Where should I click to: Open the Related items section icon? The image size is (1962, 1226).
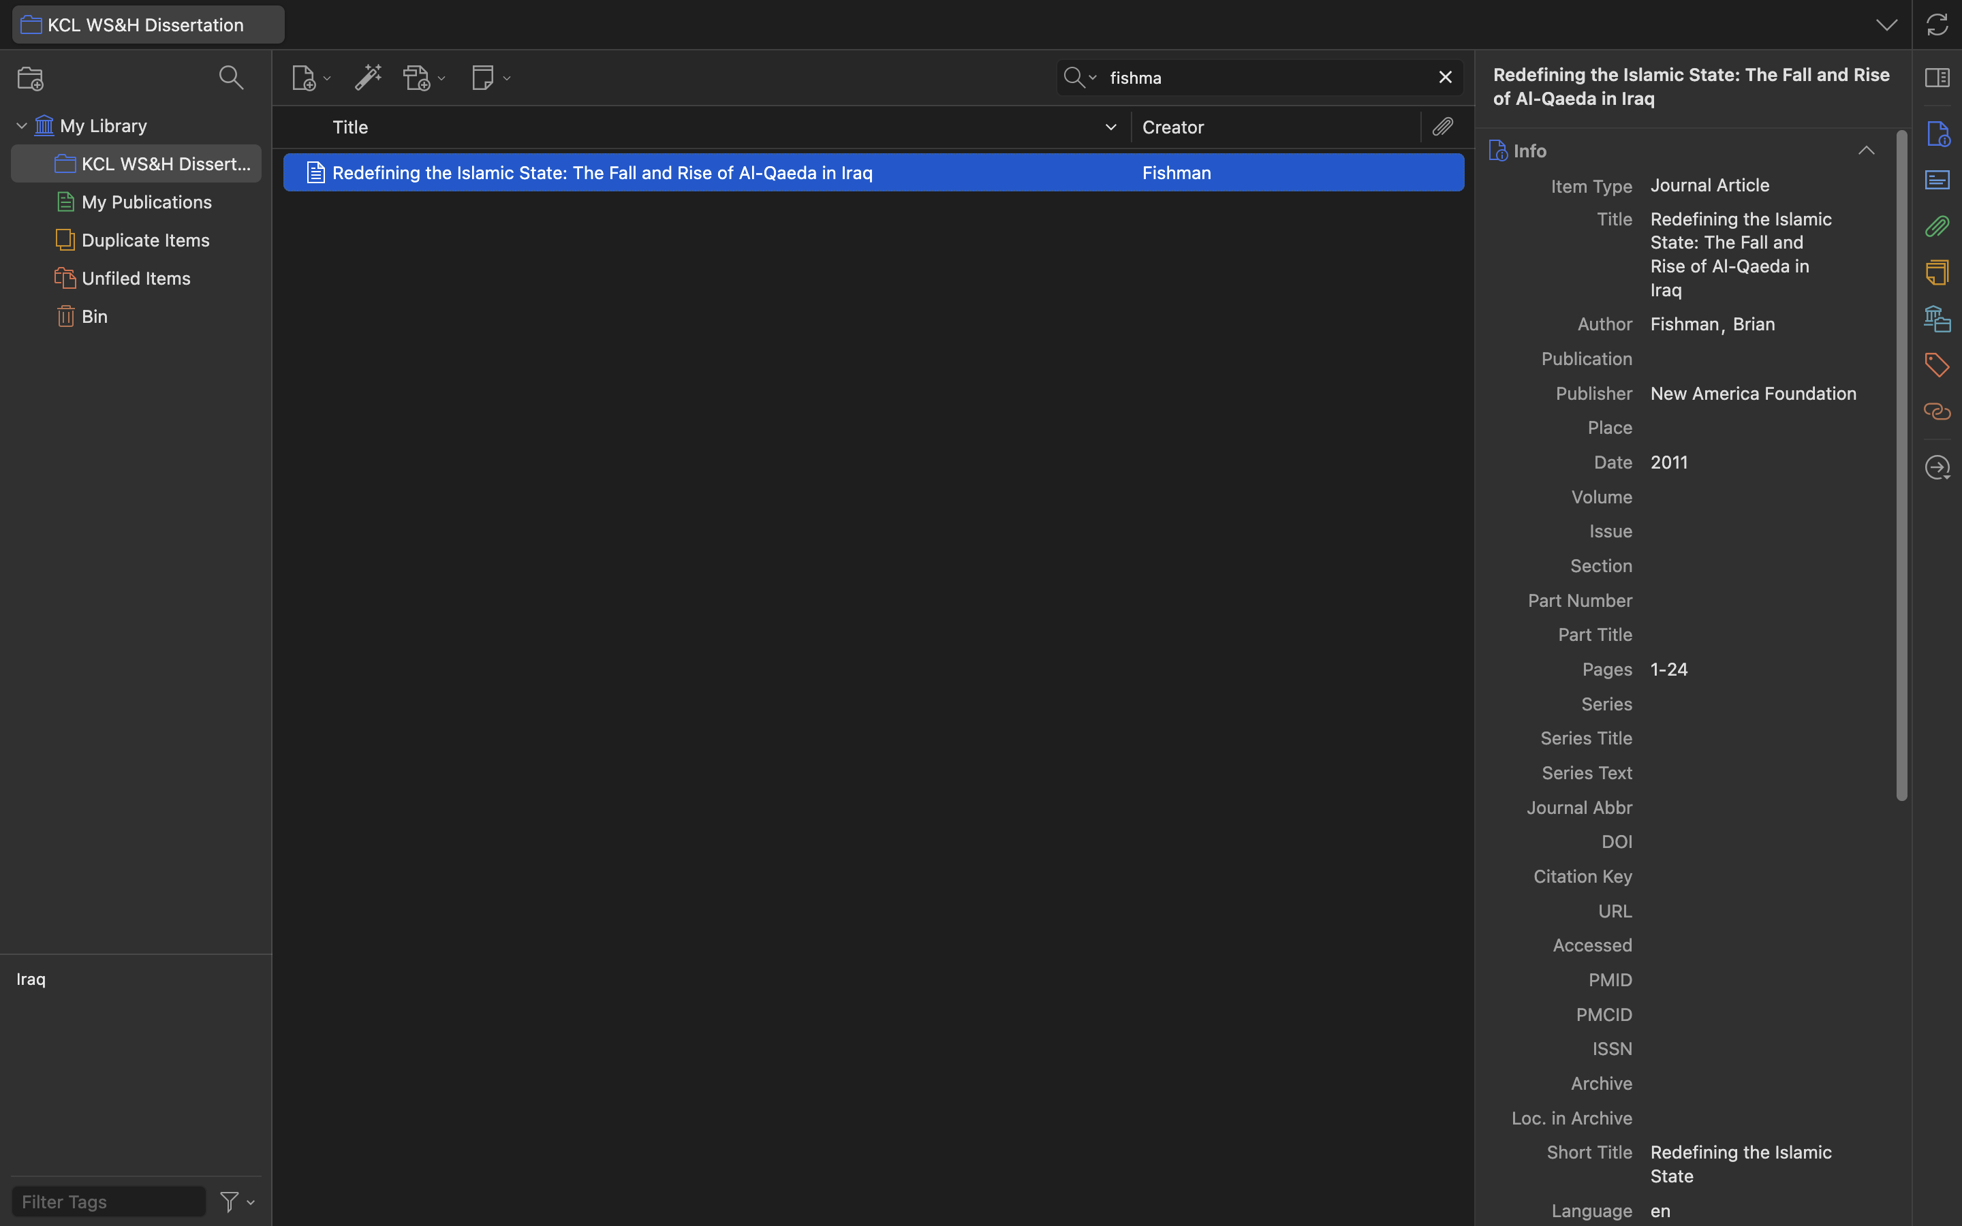coord(1937,412)
